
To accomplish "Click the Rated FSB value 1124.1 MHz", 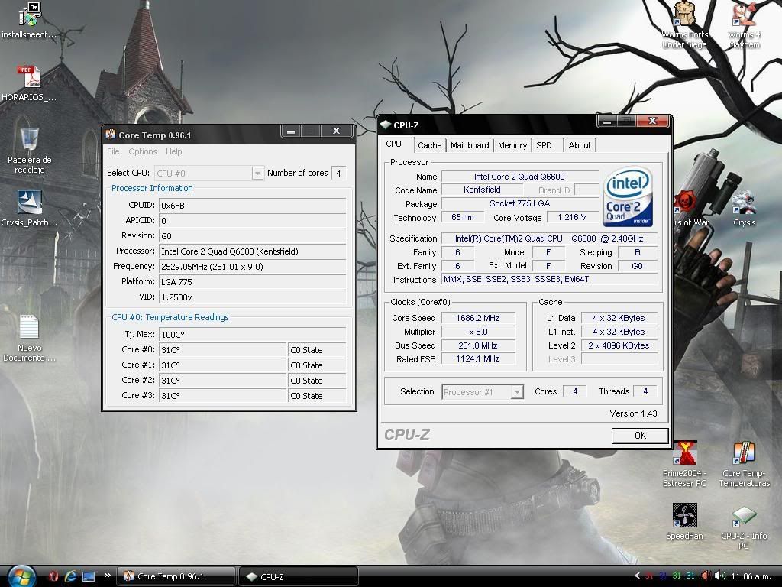I will (x=478, y=359).
